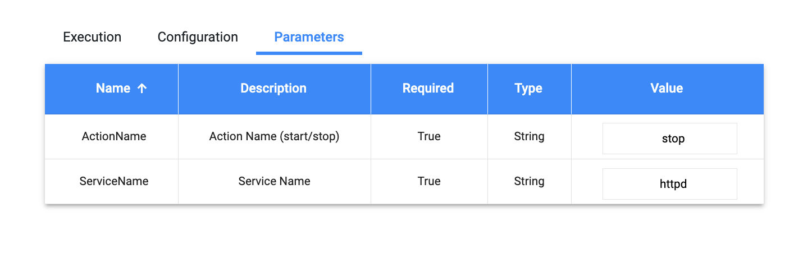
Task: Select the ActionName cell
Action: pos(114,137)
